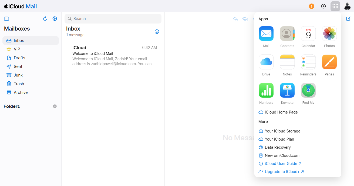The height and width of the screenshot is (186, 354).
Task: Click the orange alert notification icon
Action: 311,6
